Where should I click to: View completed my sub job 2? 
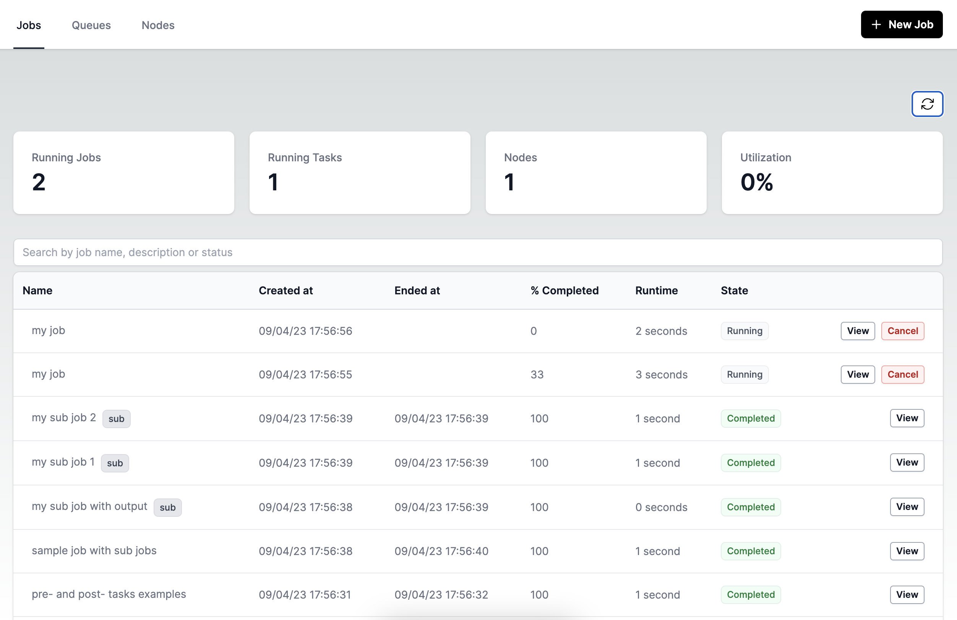coord(907,418)
